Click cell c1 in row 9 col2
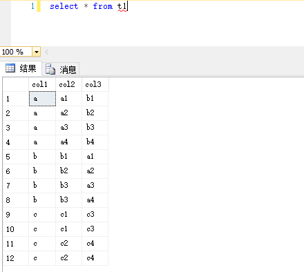 pos(68,215)
